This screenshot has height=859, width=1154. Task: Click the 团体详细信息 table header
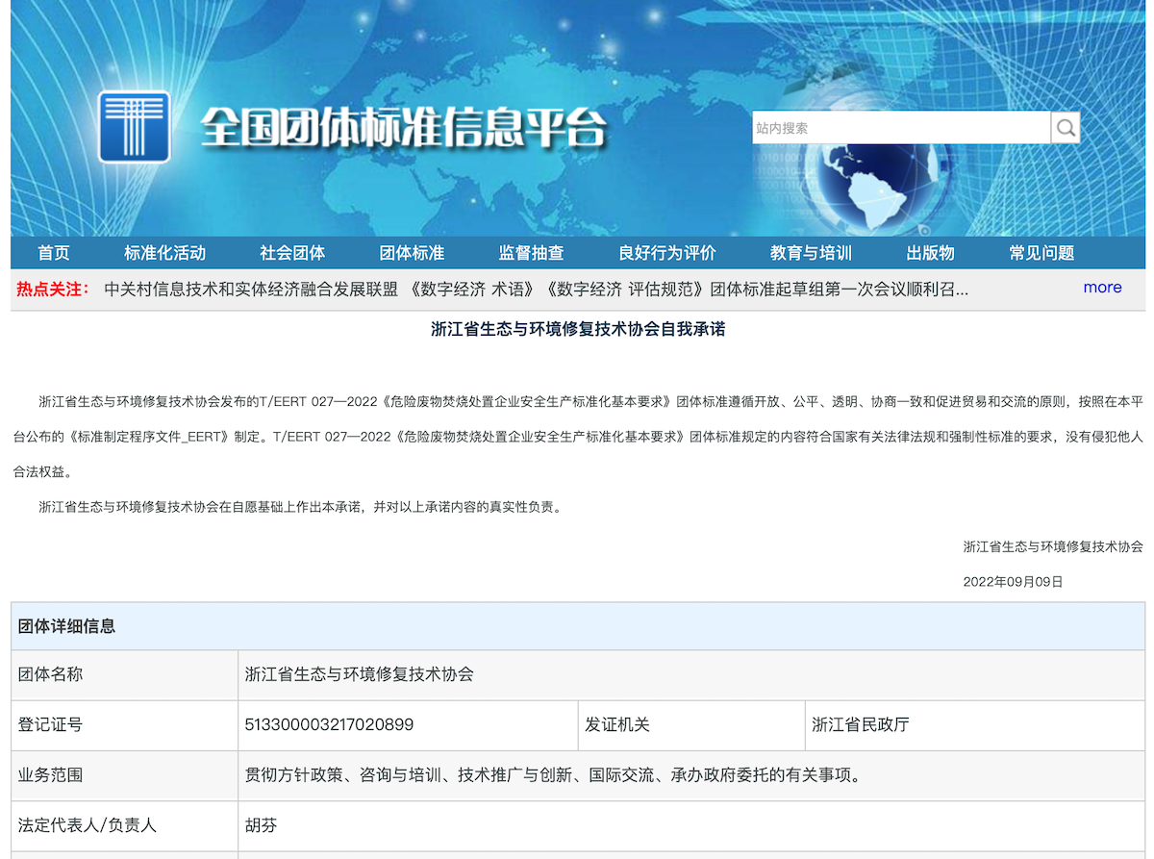coord(578,626)
